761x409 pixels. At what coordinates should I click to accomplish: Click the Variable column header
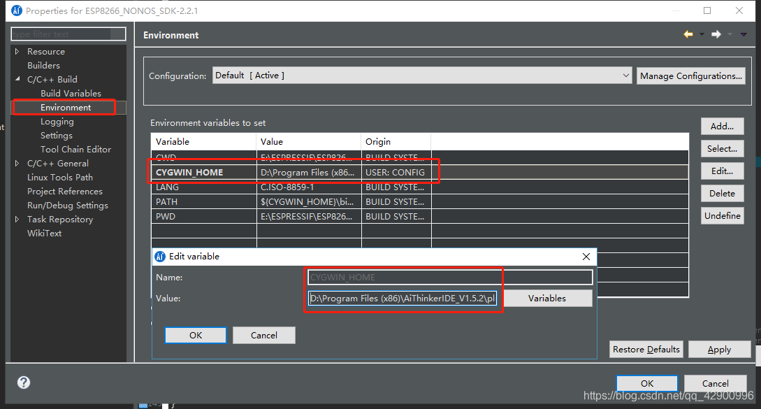coord(203,141)
